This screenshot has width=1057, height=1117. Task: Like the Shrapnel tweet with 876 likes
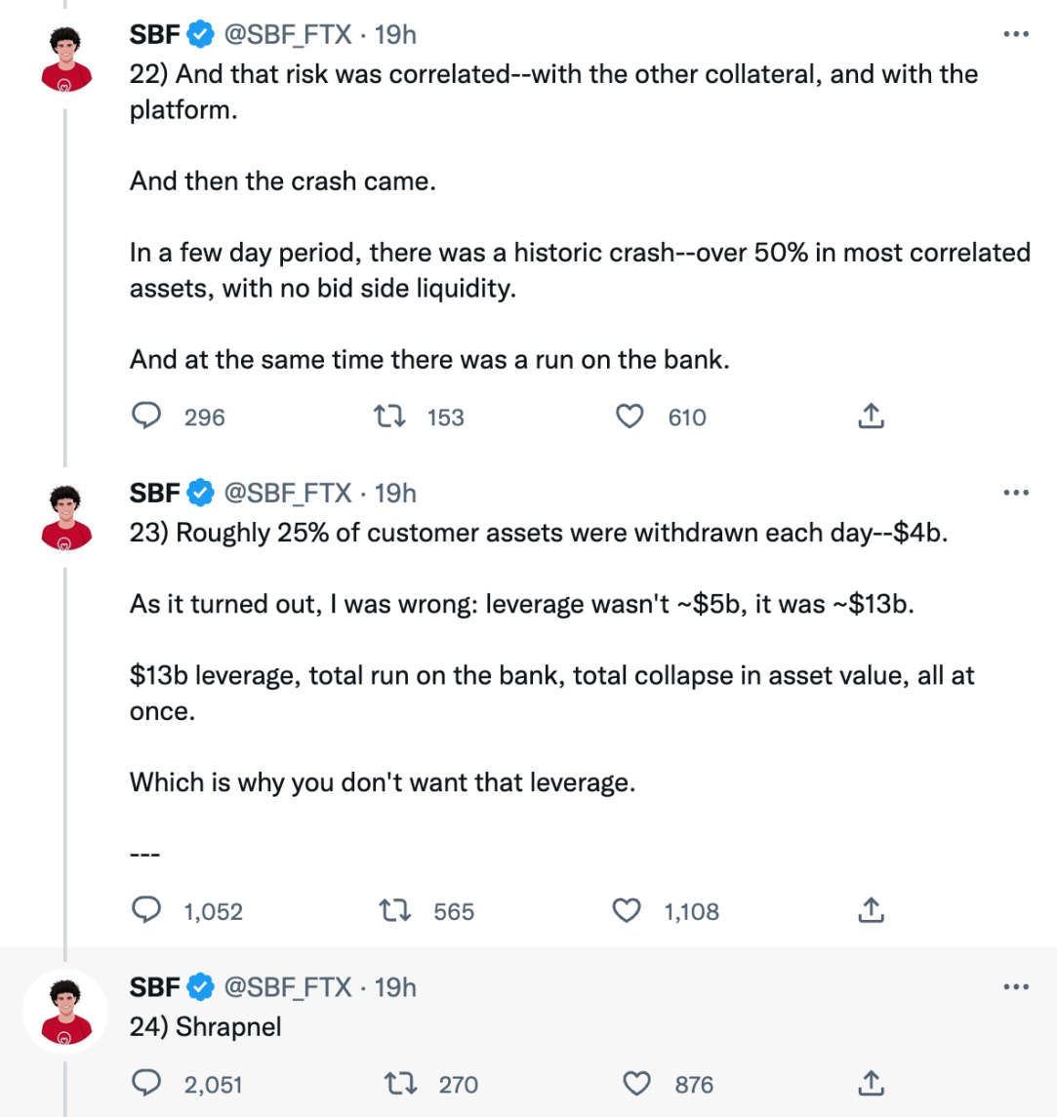(x=637, y=1084)
